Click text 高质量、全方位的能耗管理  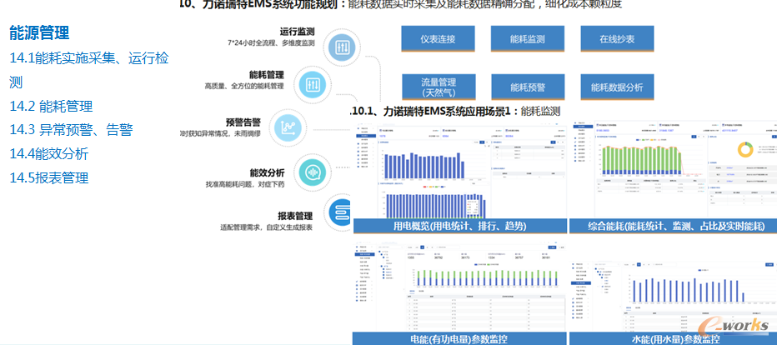tap(244, 86)
